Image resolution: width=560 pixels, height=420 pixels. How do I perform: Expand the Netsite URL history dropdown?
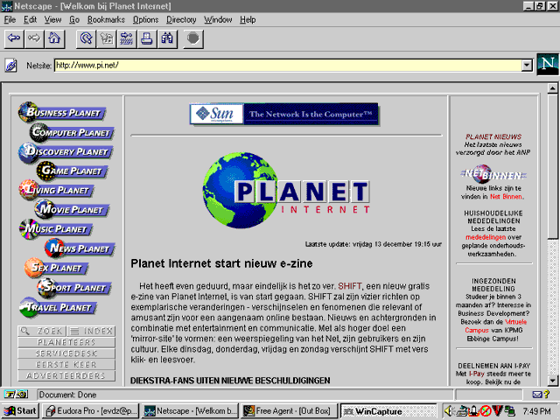(527, 66)
